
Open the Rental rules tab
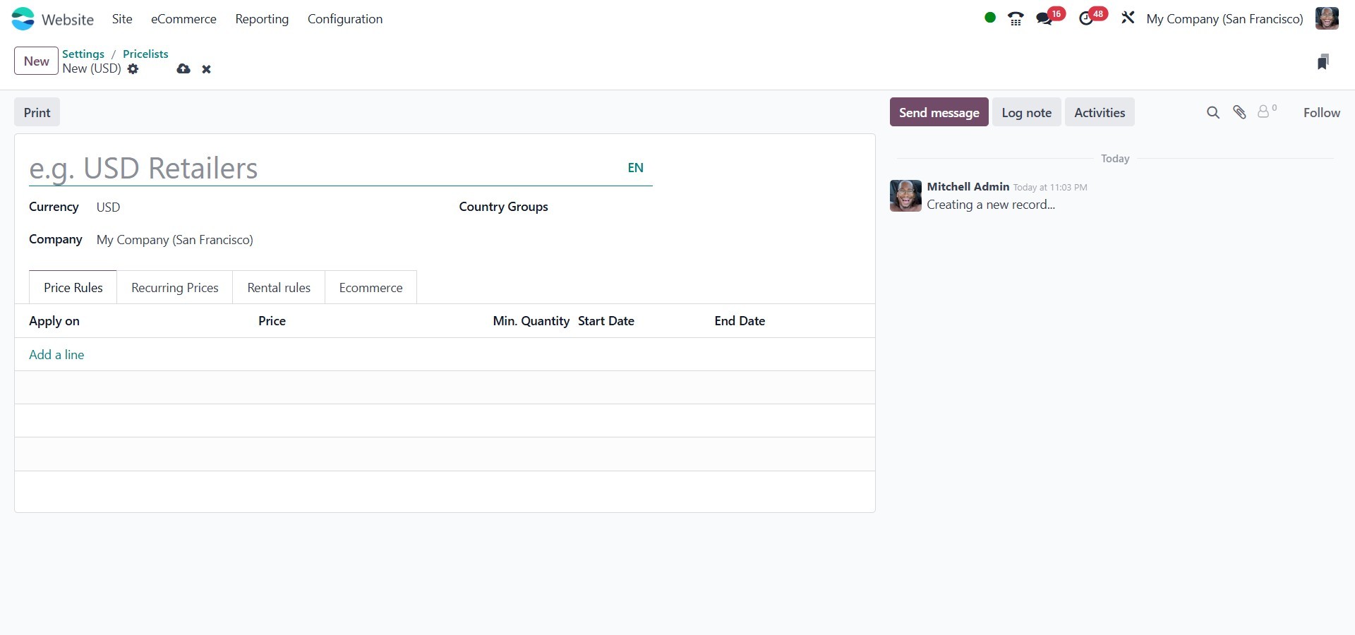pyautogui.click(x=279, y=288)
